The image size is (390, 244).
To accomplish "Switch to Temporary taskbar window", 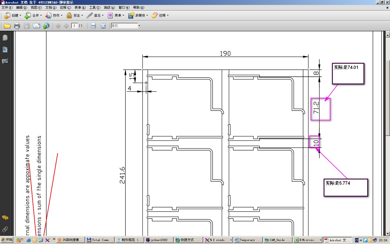I will (x=248, y=240).
